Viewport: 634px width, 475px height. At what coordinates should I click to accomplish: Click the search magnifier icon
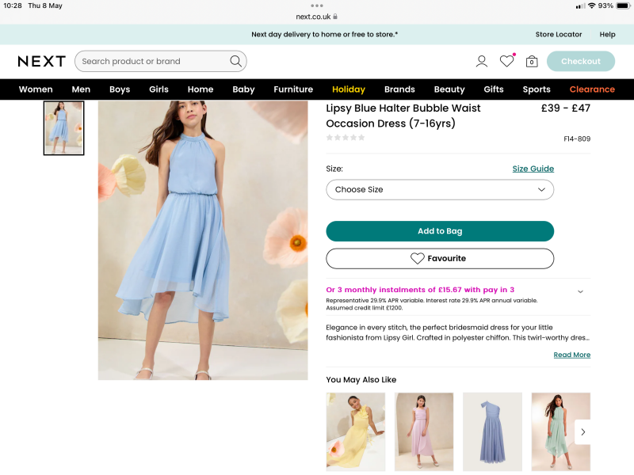pyautogui.click(x=235, y=62)
